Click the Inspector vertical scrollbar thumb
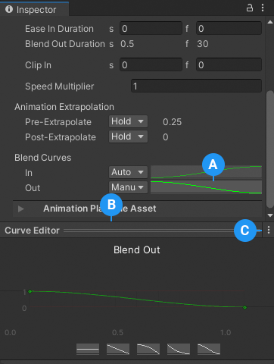 pos(270,149)
